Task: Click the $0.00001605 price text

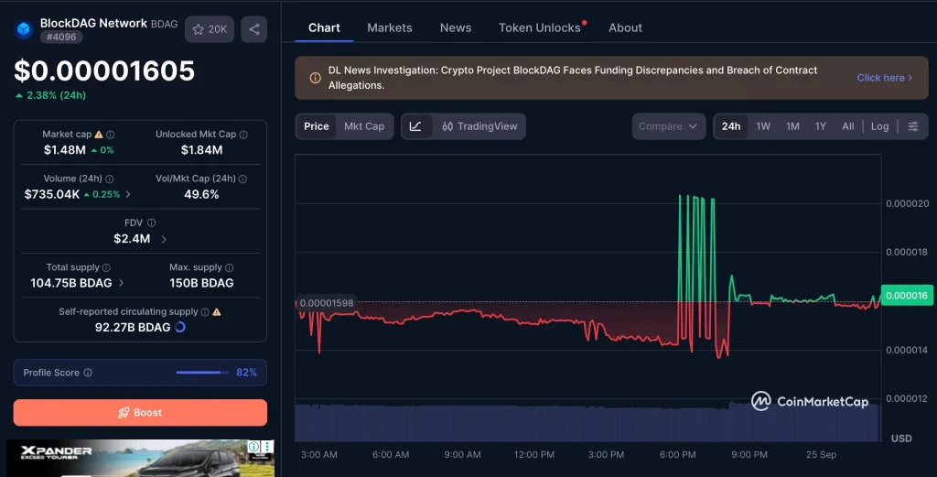Action: [x=104, y=70]
